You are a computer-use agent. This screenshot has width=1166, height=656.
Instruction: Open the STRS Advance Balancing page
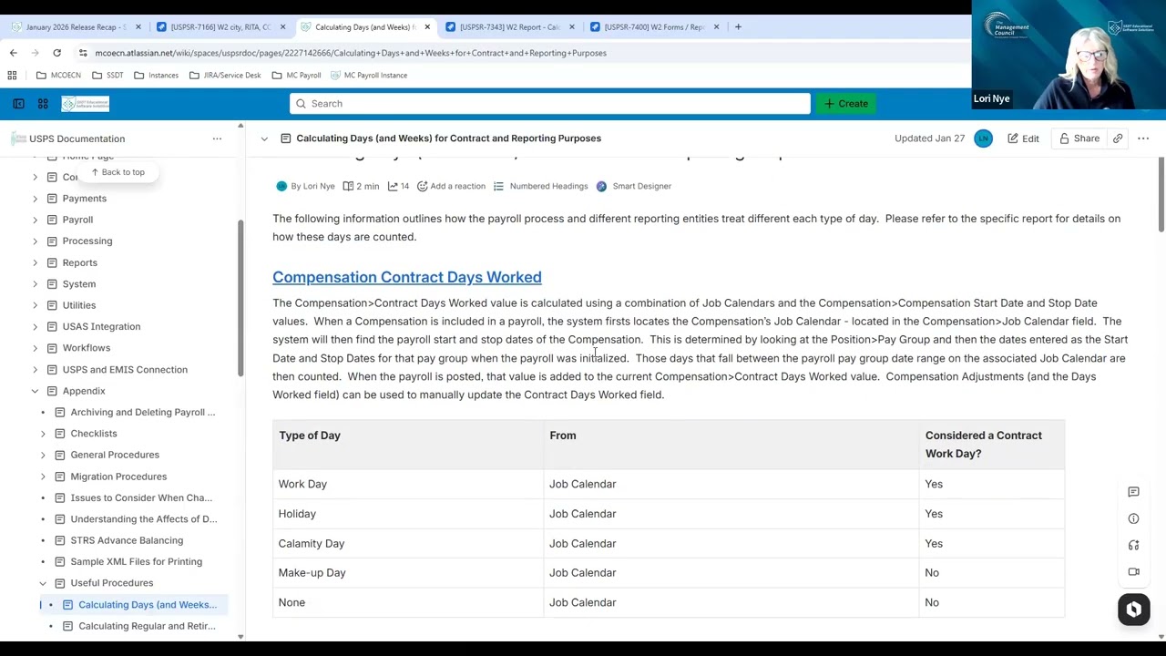[x=127, y=540]
